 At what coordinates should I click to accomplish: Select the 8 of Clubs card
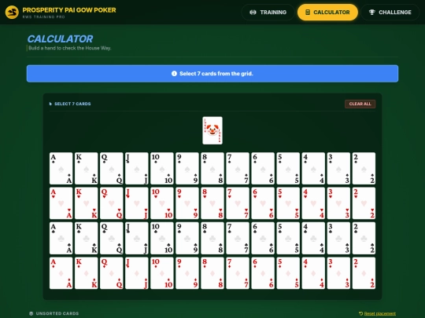coord(213,238)
